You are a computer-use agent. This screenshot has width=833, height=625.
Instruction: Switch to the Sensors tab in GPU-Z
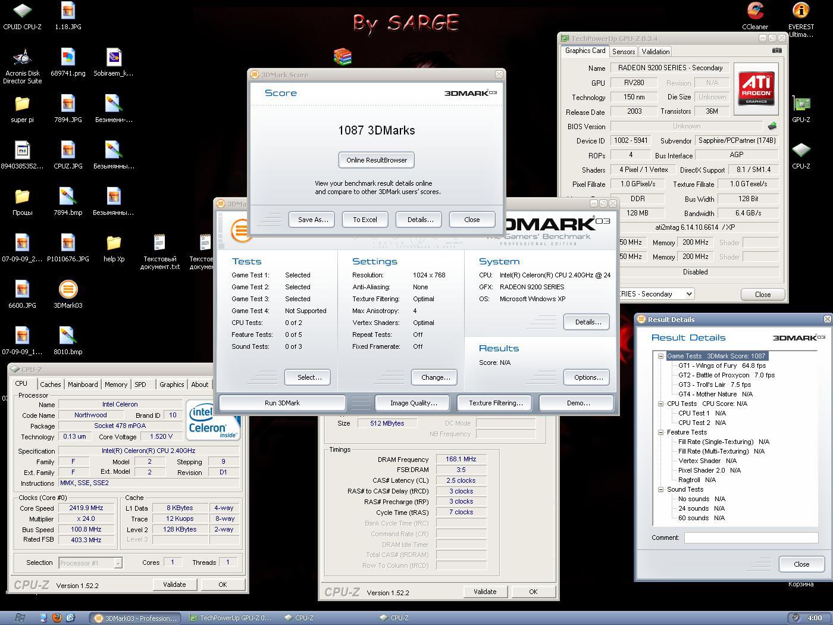(624, 52)
